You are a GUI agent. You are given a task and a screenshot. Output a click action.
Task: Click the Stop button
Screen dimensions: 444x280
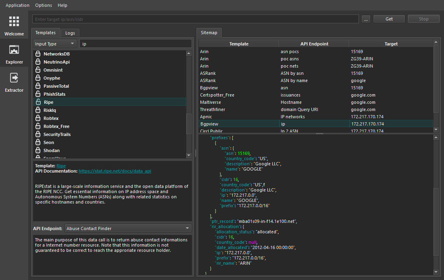pyautogui.click(x=423, y=19)
